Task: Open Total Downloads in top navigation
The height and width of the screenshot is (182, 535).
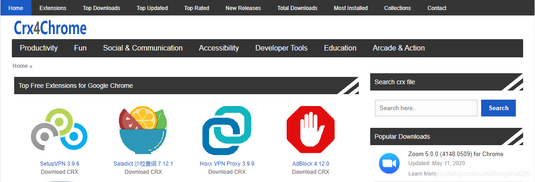Action: pyautogui.click(x=297, y=8)
